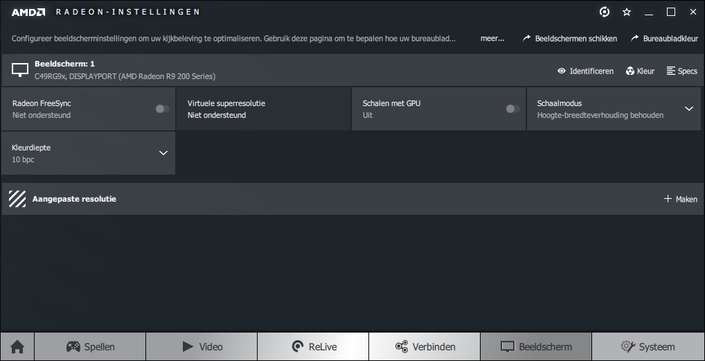Viewport: 705px width, 361px height.
Task: Click the plus icon next to Maken
Action: pos(668,198)
